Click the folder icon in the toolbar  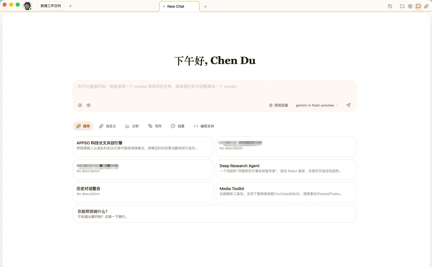coord(402,6)
